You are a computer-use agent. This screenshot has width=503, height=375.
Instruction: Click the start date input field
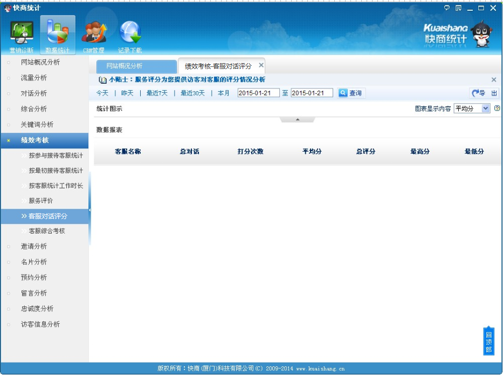tap(258, 93)
